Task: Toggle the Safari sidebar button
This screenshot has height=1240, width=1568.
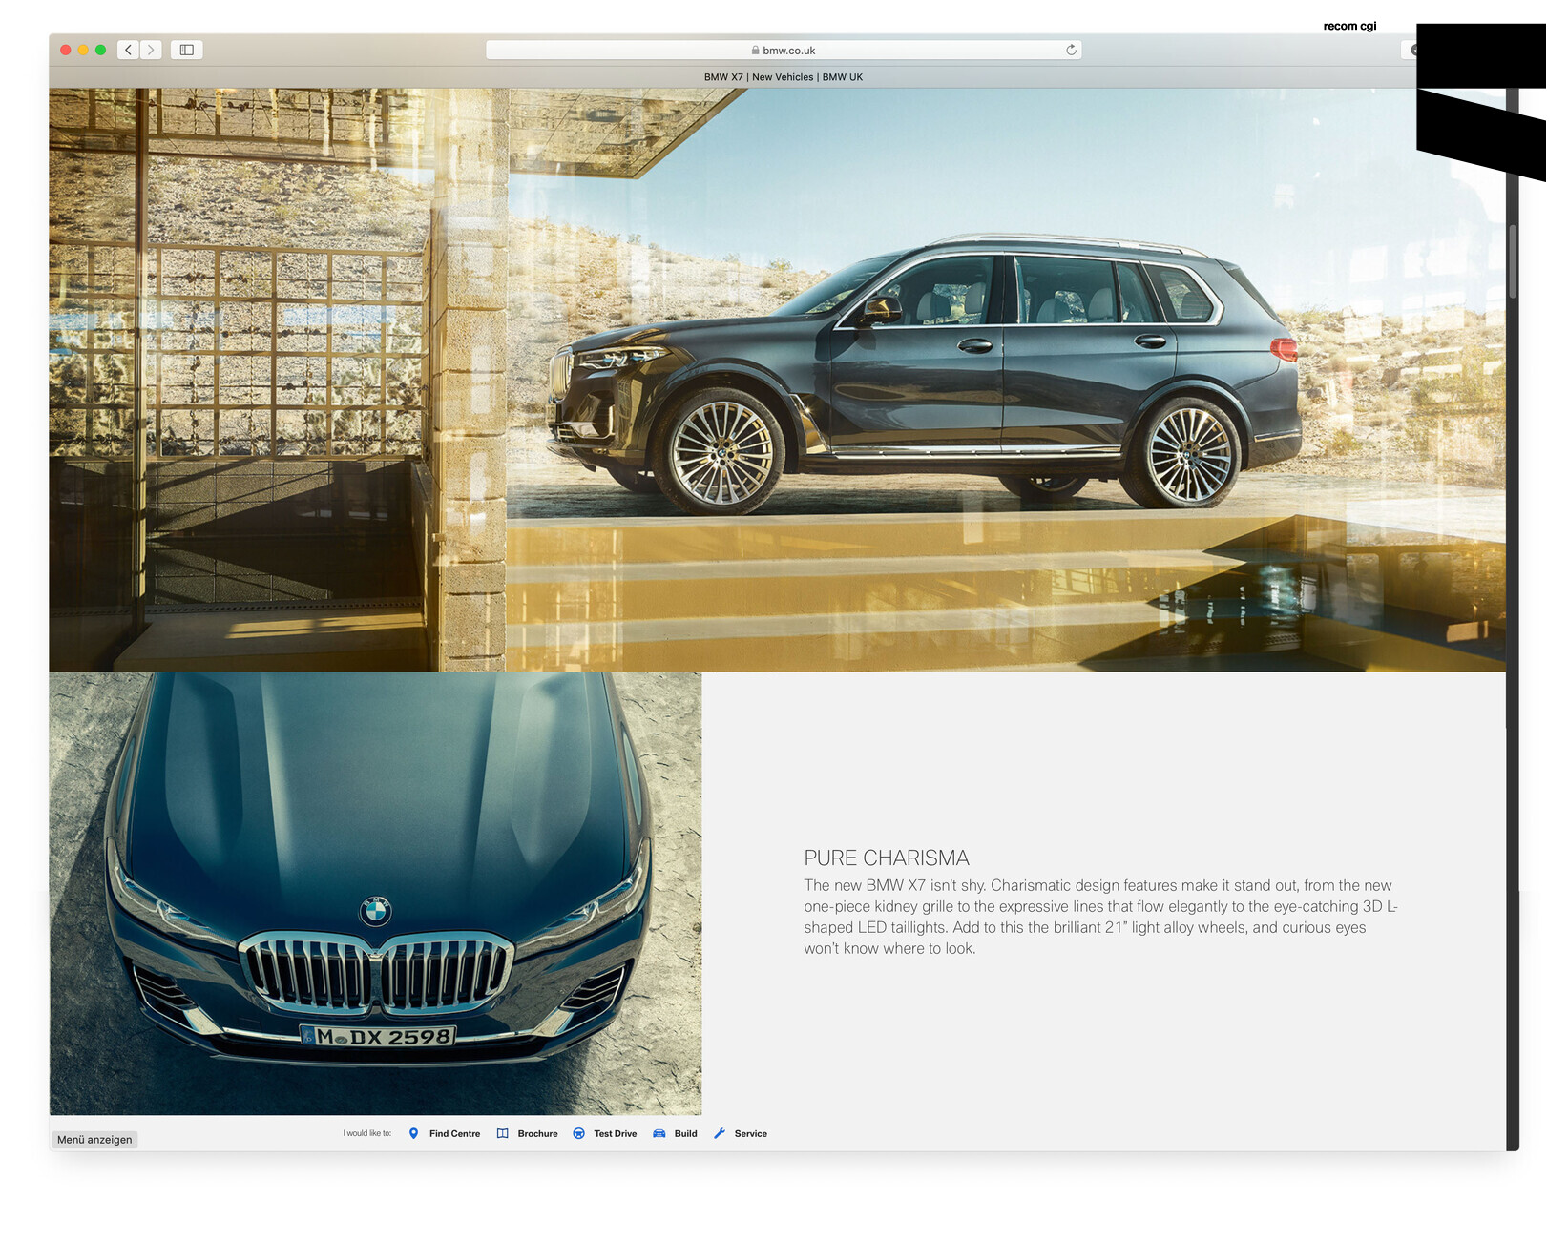Action: [187, 50]
